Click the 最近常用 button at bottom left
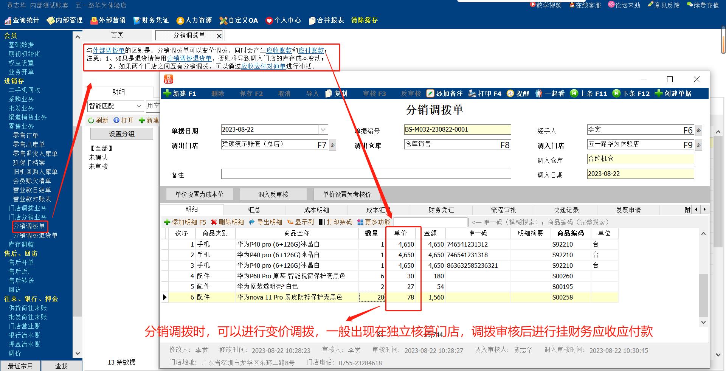This screenshot has height=371, width=726. [x=20, y=366]
